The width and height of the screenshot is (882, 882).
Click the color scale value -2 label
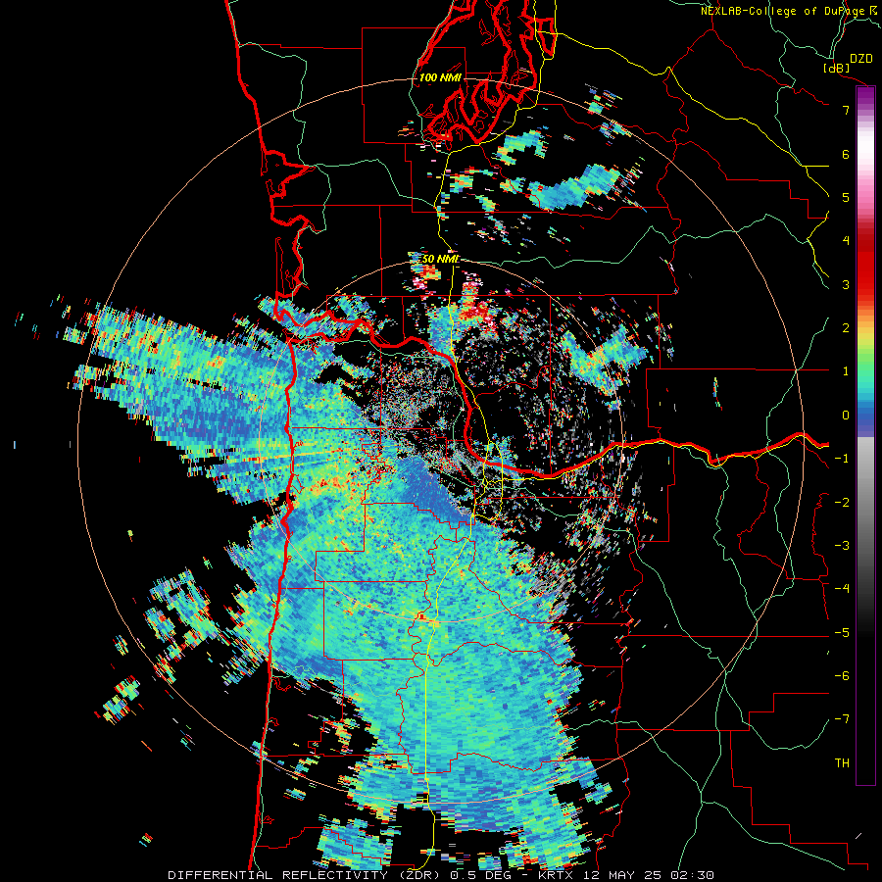842,503
